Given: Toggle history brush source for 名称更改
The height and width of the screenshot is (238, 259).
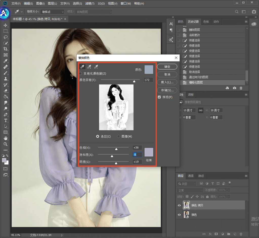Looking at the screenshot, I should click(179, 35).
